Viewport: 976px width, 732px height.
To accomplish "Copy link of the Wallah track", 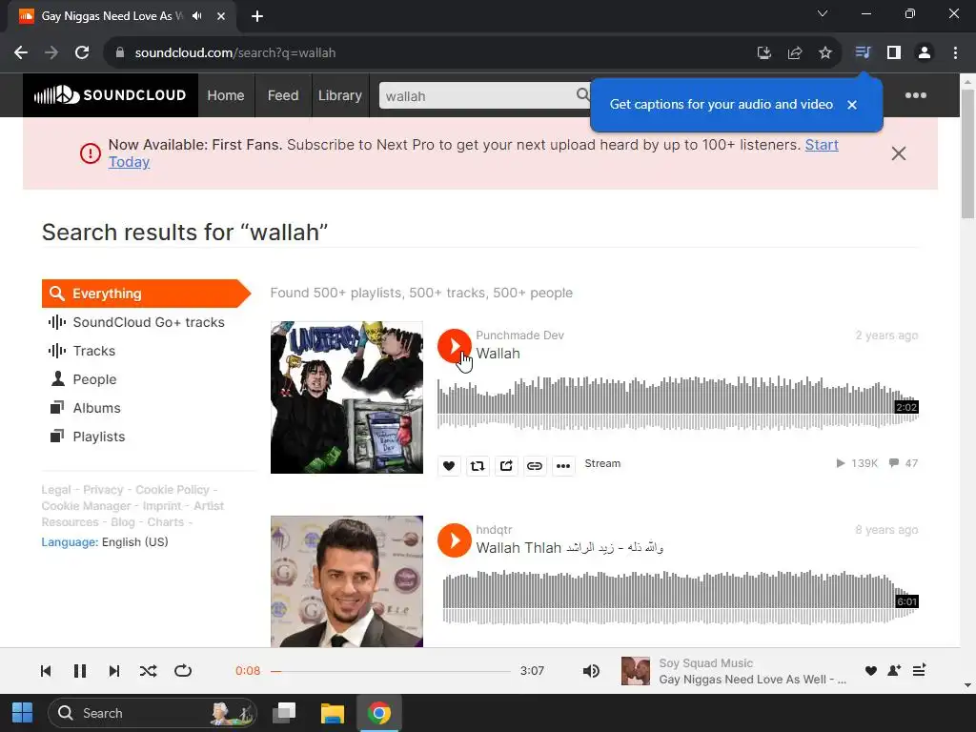I will 535,465.
